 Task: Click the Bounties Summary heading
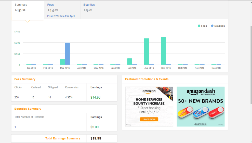tap(28, 109)
